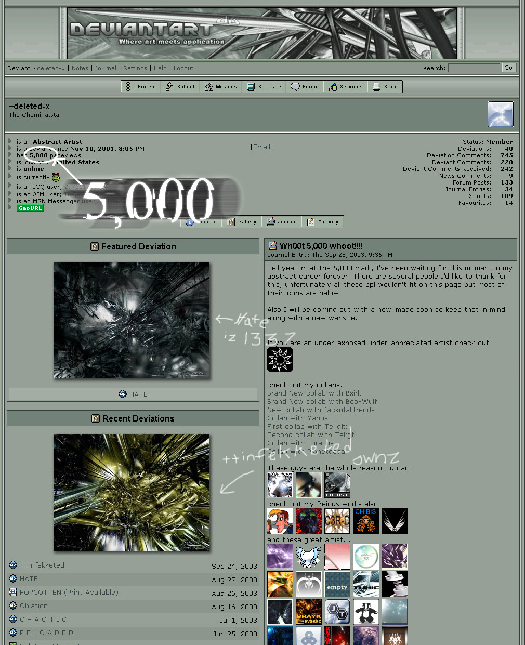This screenshot has height=645, width=525.
Task: Click into the search input field
Action: click(474, 68)
